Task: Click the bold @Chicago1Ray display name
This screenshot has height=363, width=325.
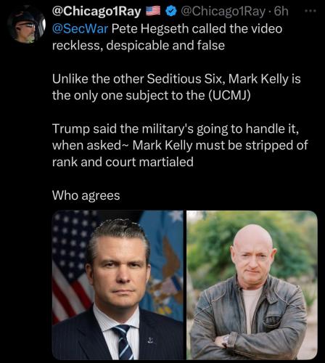Action: click(96, 11)
